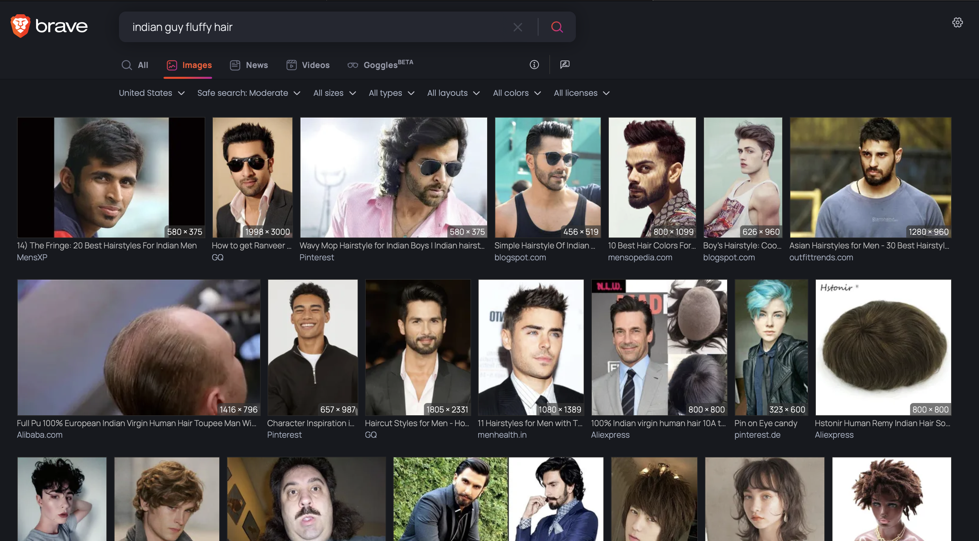Expand the All licenses filter
Viewport: 979px width, 541px height.
point(582,93)
